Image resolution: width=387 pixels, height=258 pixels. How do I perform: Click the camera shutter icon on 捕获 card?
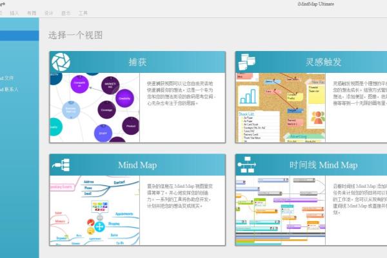[61, 62]
